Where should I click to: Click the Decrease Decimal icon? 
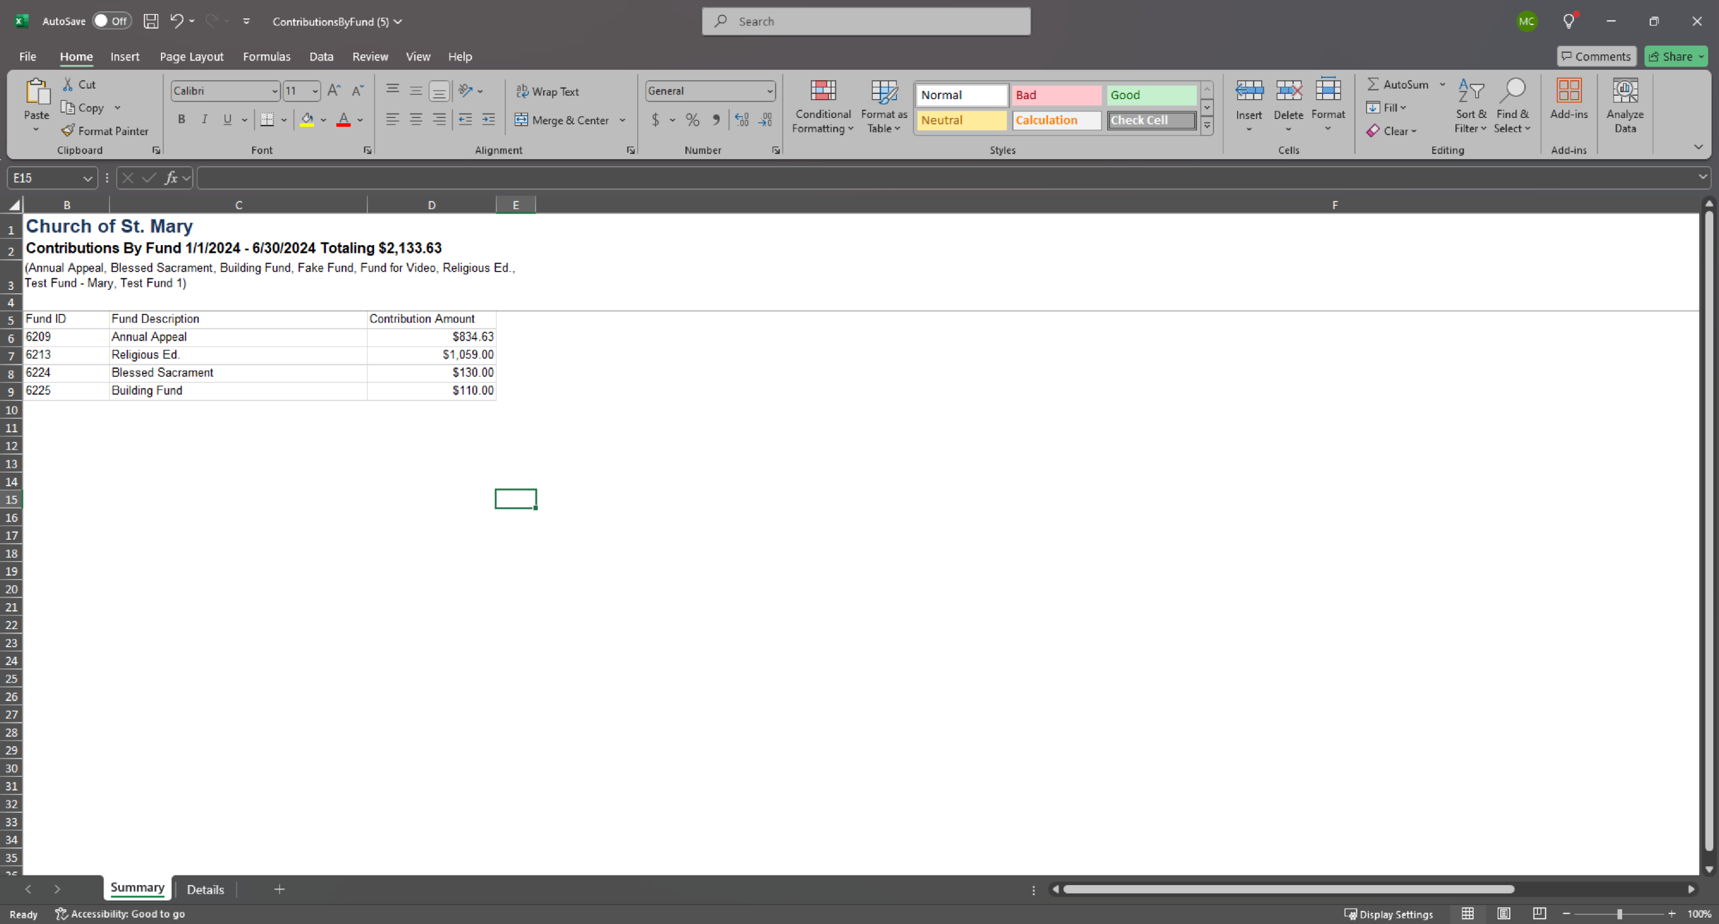coord(766,119)
